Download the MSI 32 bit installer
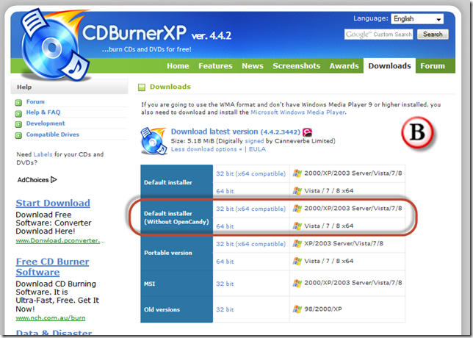This screenshot has width=473, height=338. (x=225, y=284)
